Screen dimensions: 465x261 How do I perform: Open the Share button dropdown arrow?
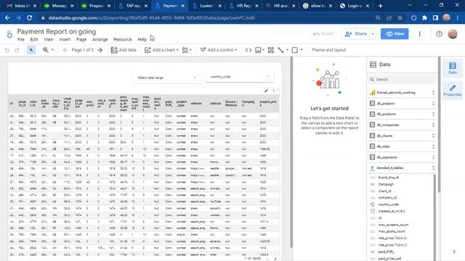373,34
